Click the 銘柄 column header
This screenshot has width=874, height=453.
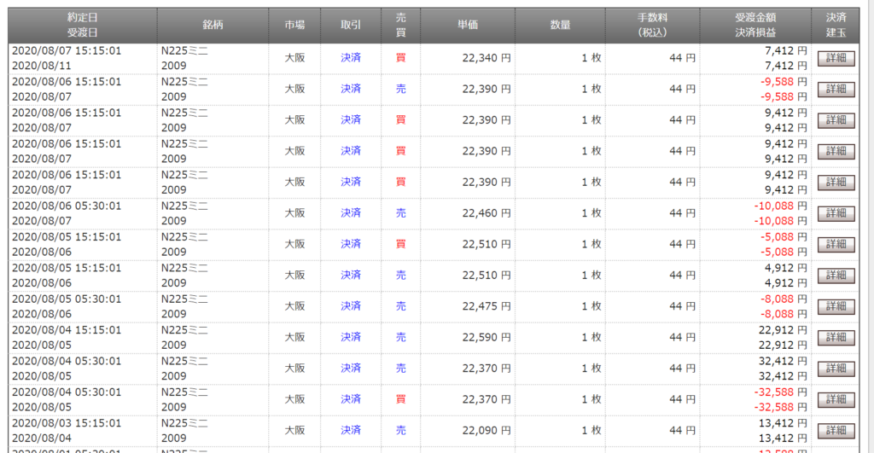pyautogui.click(x=213, y=25)
